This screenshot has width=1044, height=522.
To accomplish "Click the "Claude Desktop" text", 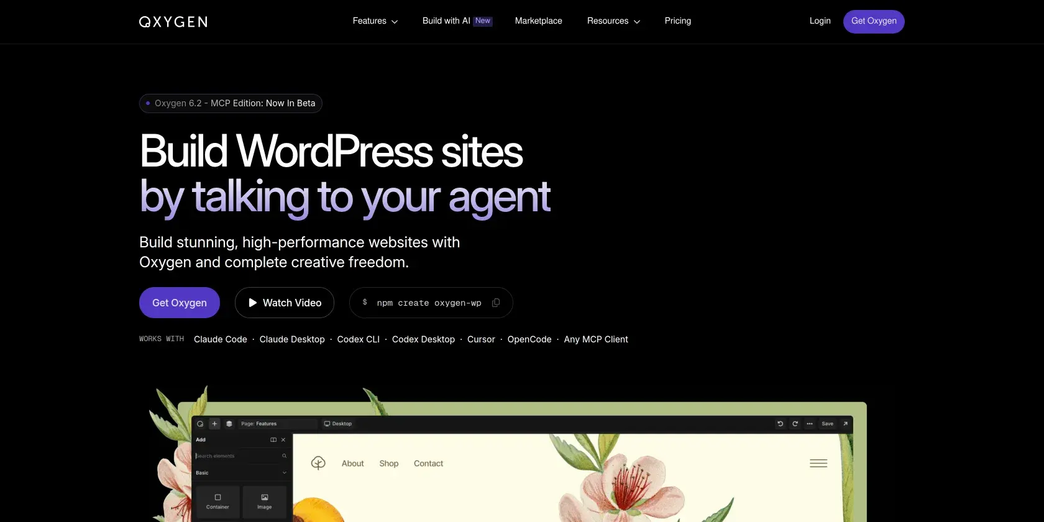I will (292, 339).
